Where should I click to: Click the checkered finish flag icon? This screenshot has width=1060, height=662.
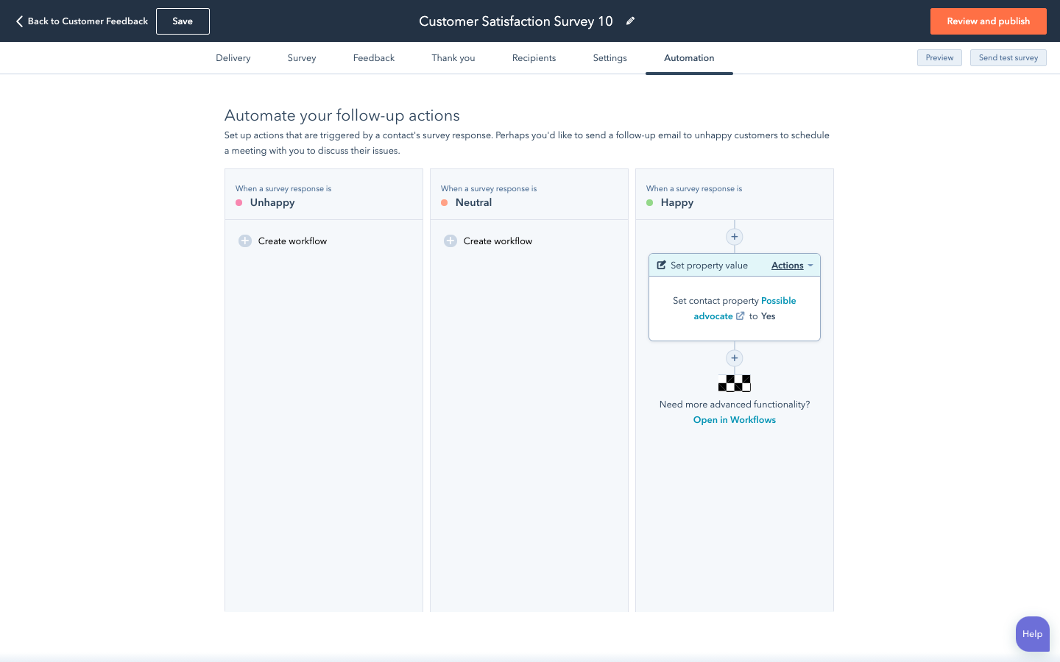pos(734,382)
